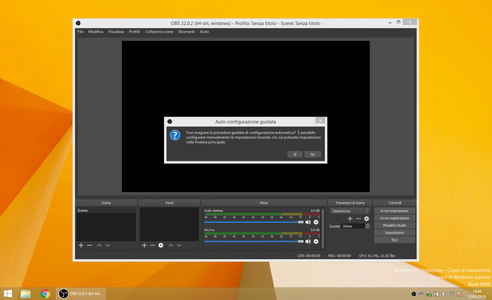Click the 'Controlli' panel header
Image resolution: width=492 pixels, height=300 pixels.
point(395,203)
